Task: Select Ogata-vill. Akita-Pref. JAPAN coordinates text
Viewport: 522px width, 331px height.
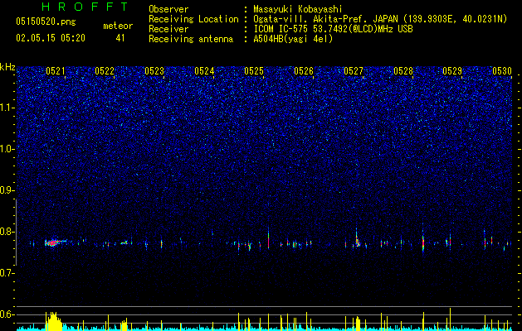Action: 380,19
